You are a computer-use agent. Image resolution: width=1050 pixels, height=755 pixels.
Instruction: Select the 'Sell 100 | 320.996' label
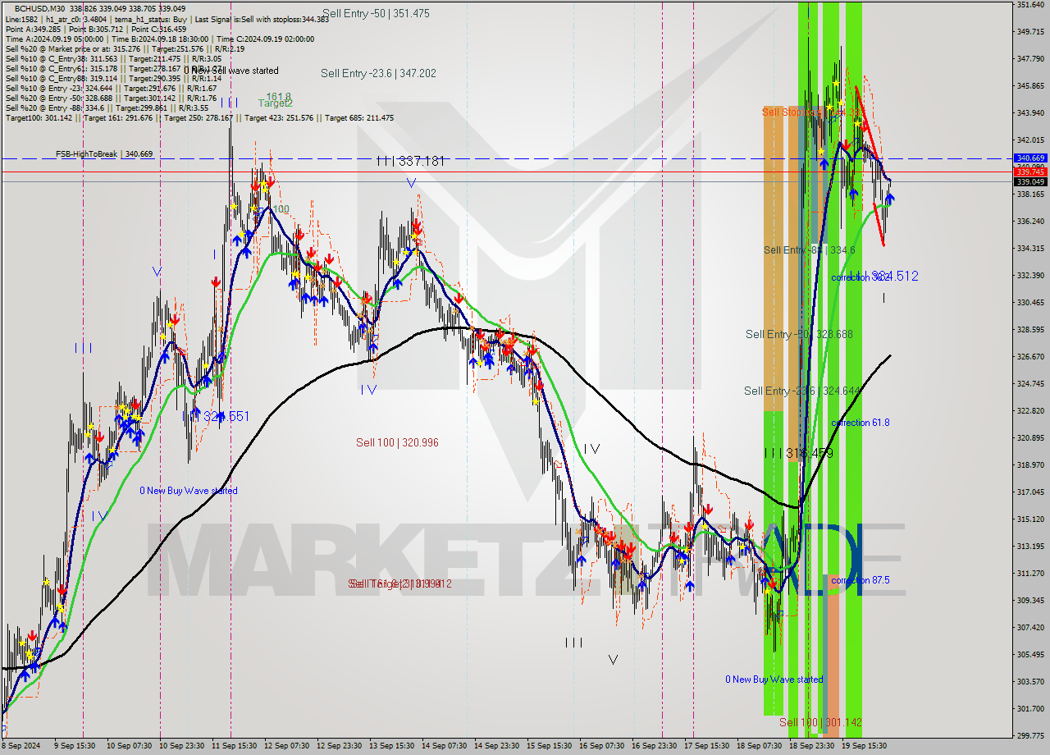[397, 442]
